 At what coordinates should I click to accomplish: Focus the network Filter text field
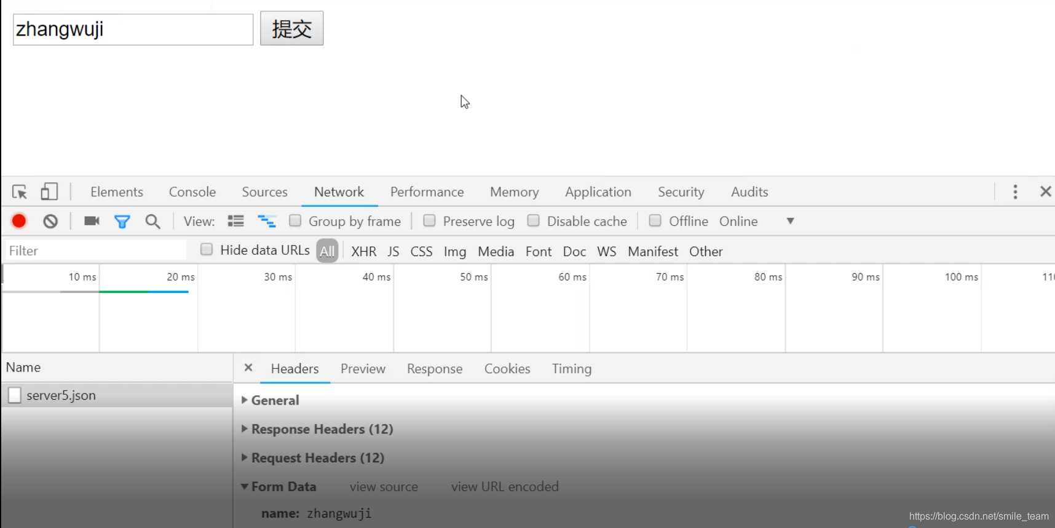pos(96,250)
